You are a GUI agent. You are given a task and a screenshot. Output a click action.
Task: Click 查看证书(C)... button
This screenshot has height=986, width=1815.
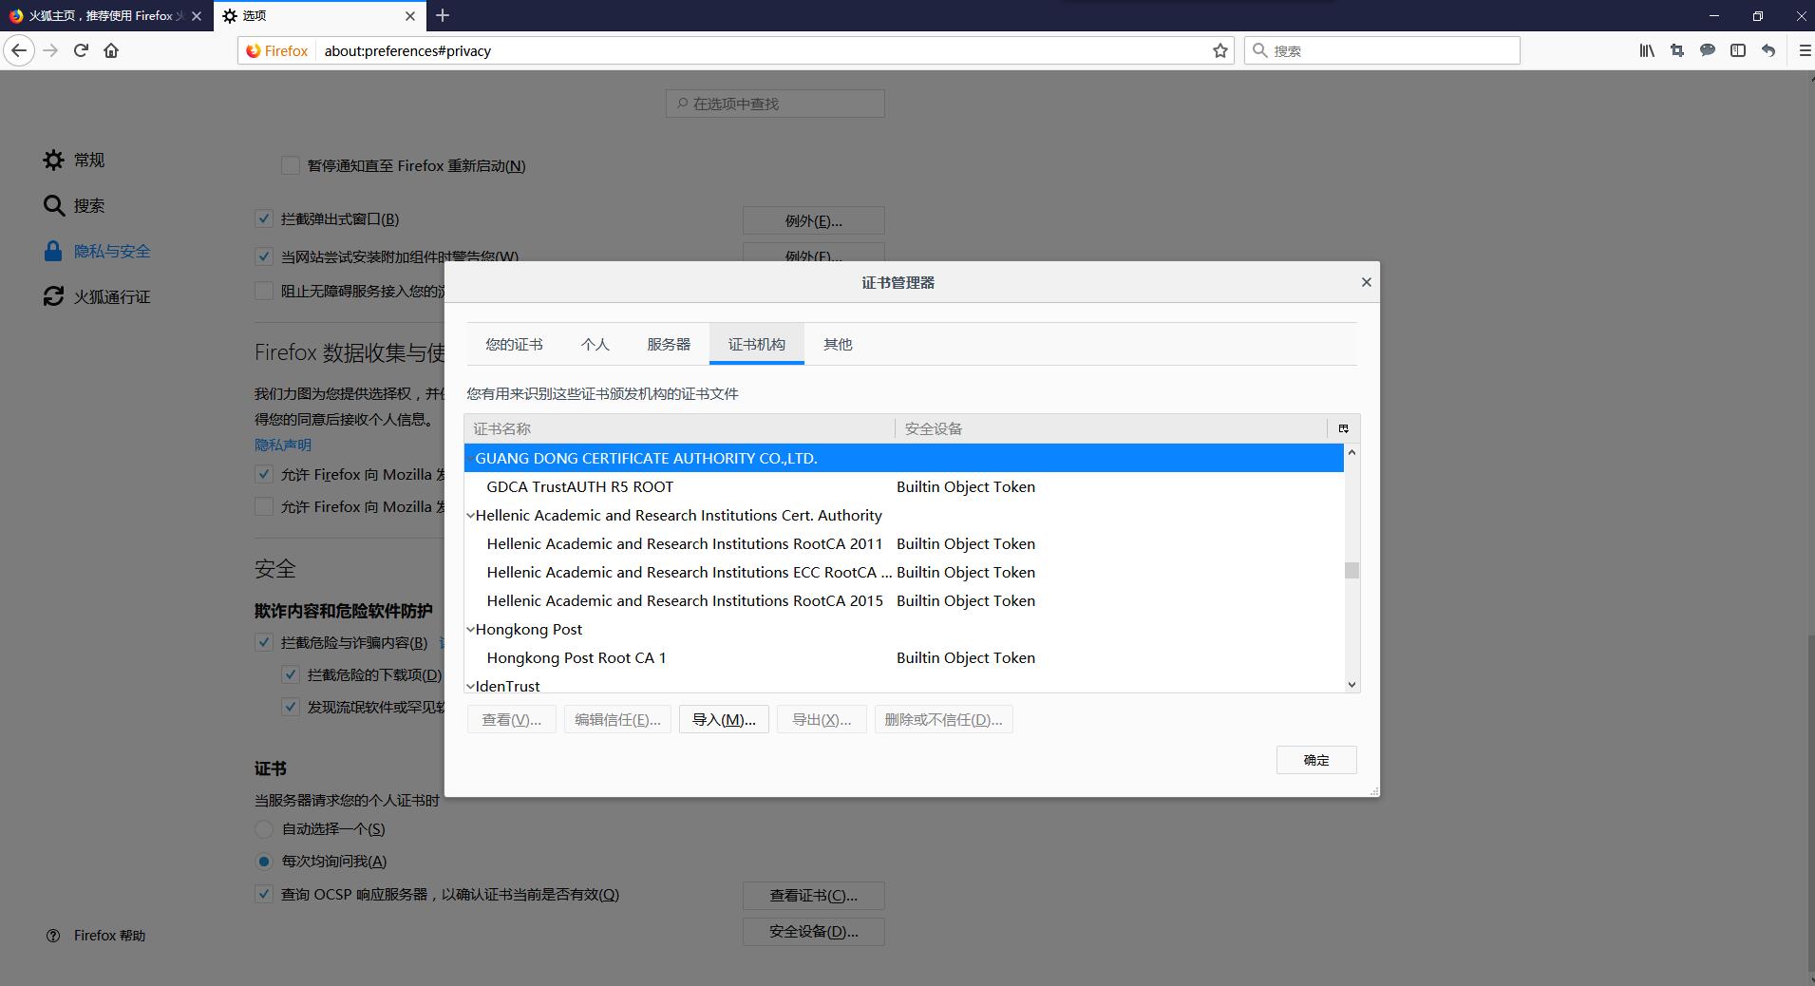point(813,896)
